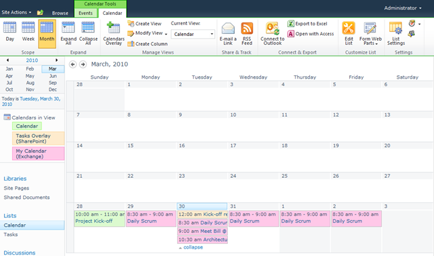Open the Current View Calendar dropdown

pos(193,34)
